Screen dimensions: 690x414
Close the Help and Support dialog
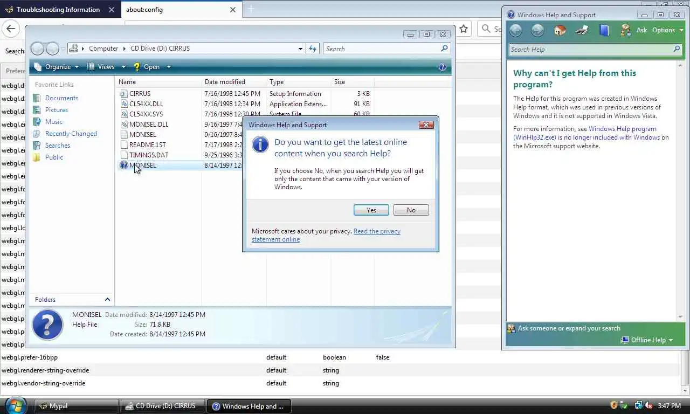click(x=426, y=125)
